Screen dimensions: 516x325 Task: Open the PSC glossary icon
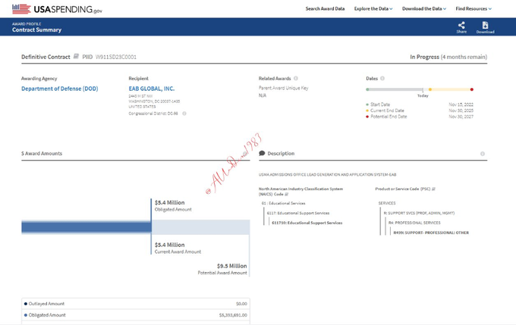[433, 188]
